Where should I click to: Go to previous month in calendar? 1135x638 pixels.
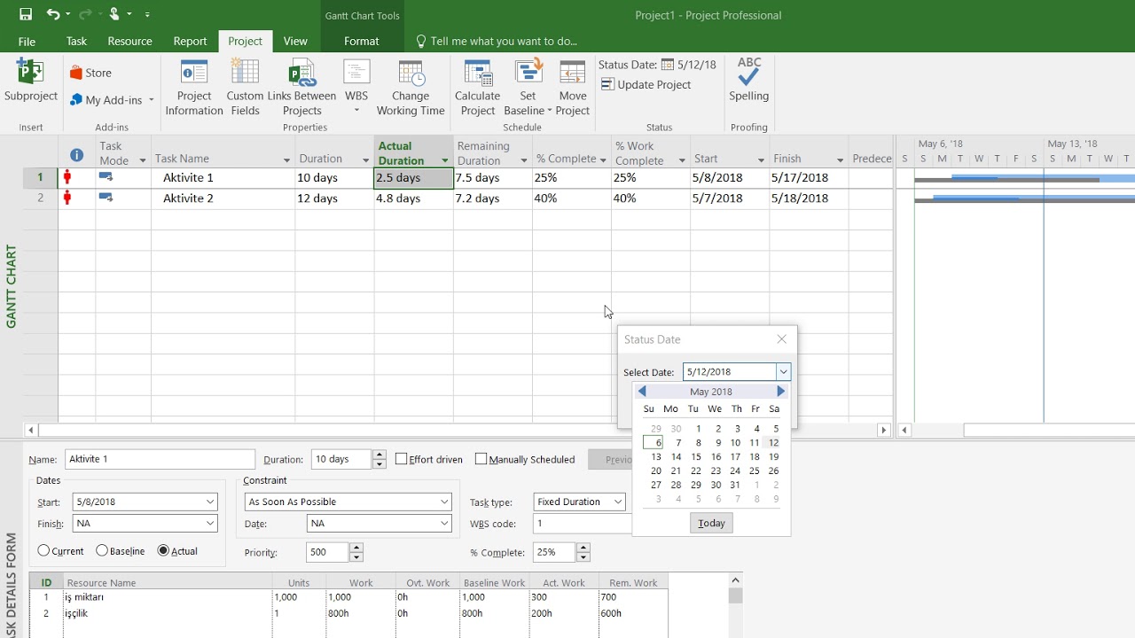[x=642, y=391]
